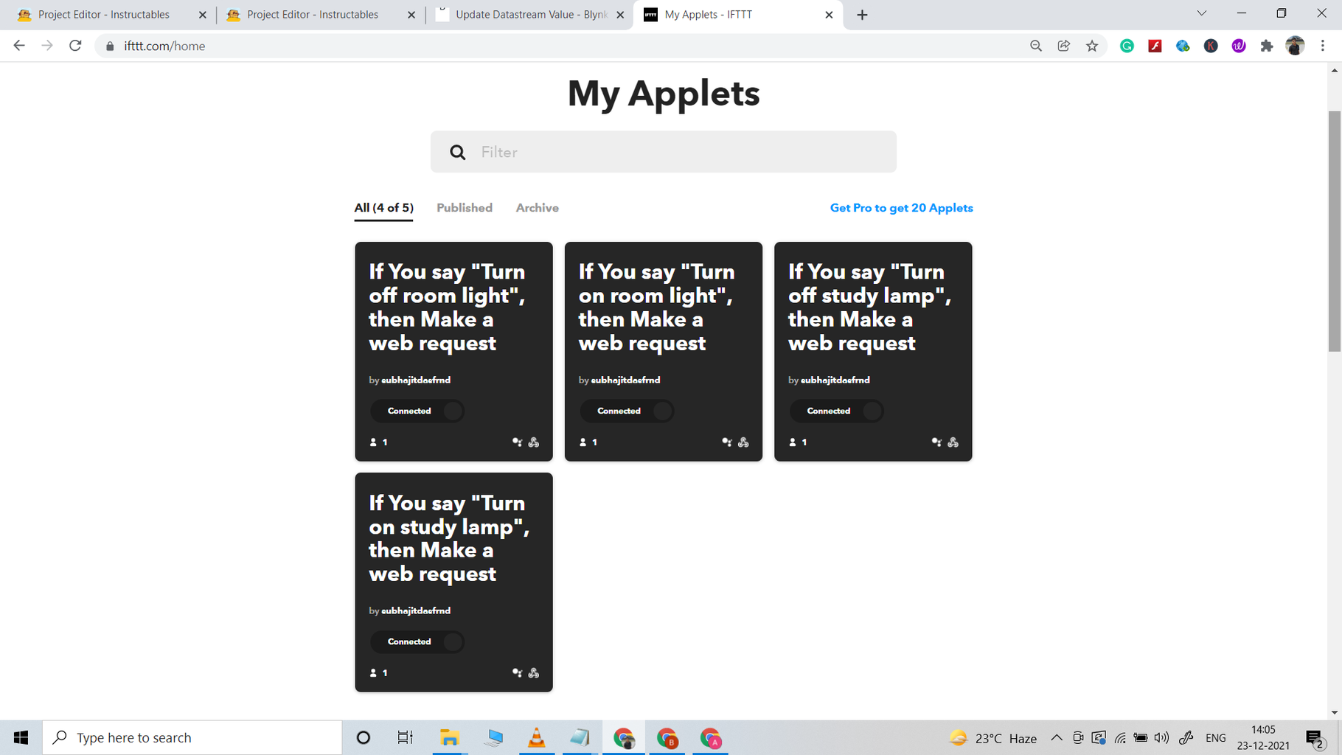Toggle Connected on "Turn on room light" applet
Screen dimensions: 1342x755
627,411
